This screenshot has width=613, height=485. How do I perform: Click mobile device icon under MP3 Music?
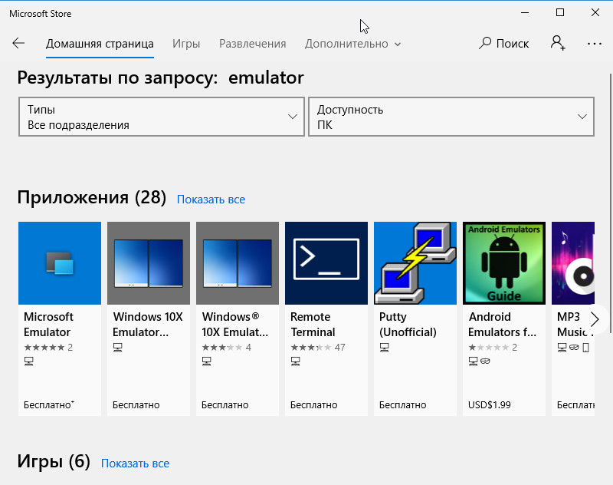[x=585, y=347]
